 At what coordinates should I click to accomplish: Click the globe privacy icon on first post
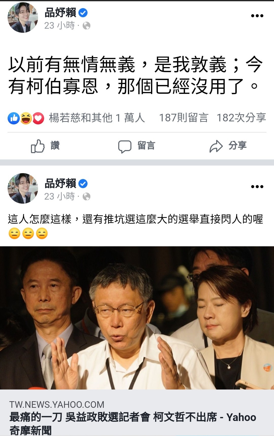click(87, 26)
